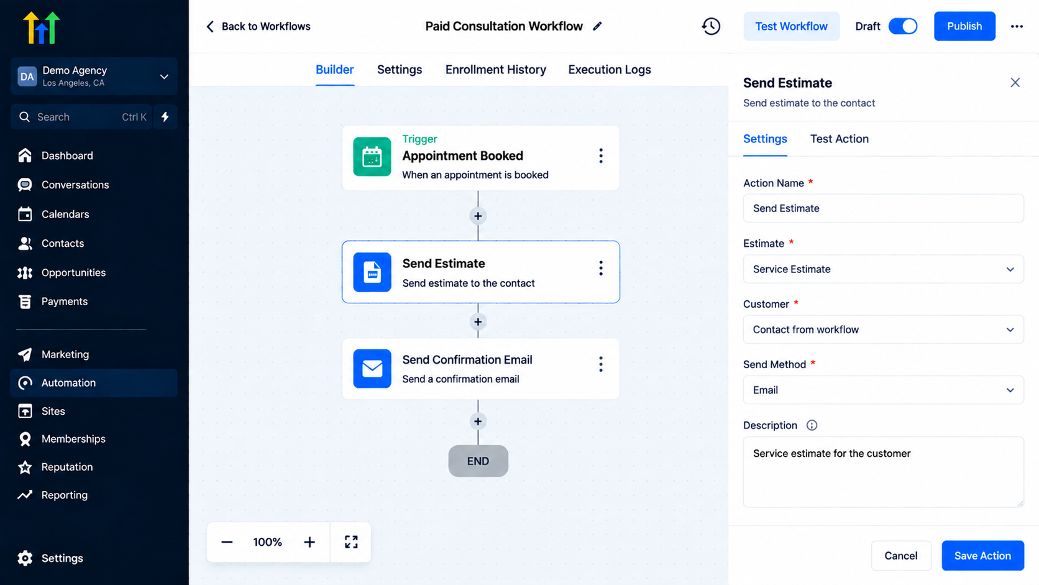This screenshot has width=1039, height=585.
Task: Zoom out the canvas with minus
Action: pos(227,542)
